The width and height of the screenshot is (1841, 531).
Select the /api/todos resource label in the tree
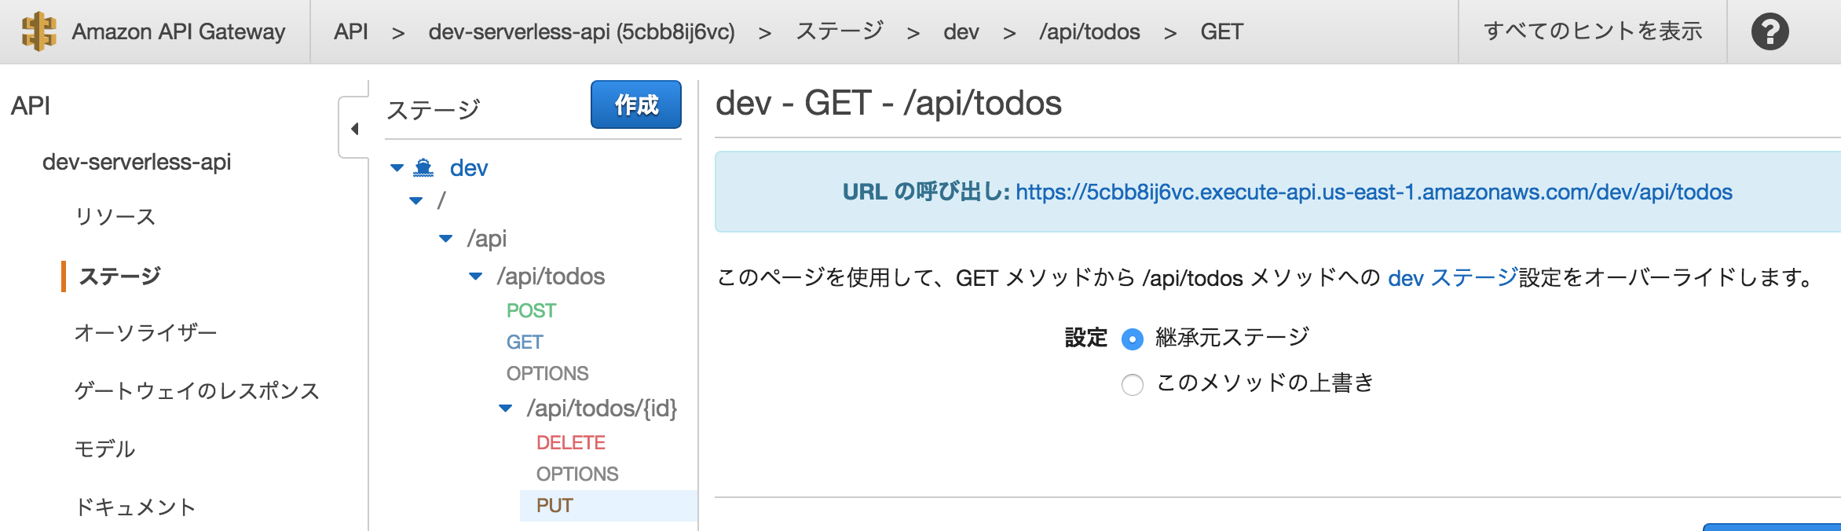(551, 276)
